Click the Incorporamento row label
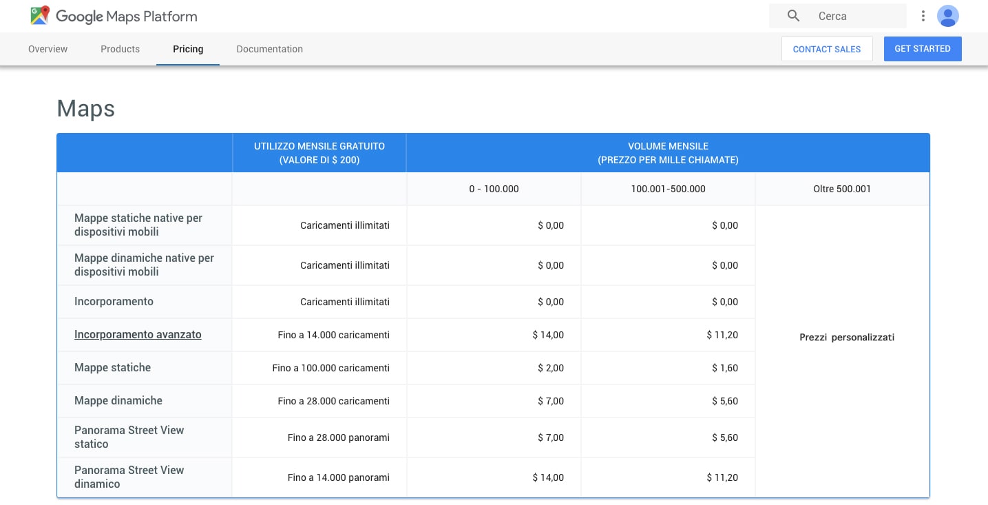988x505 pixels. [x=114, y=302]
